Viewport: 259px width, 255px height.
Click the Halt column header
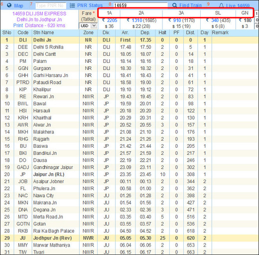pos(162,32)
